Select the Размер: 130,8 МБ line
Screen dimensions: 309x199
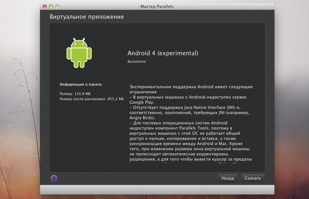[75, 94]
